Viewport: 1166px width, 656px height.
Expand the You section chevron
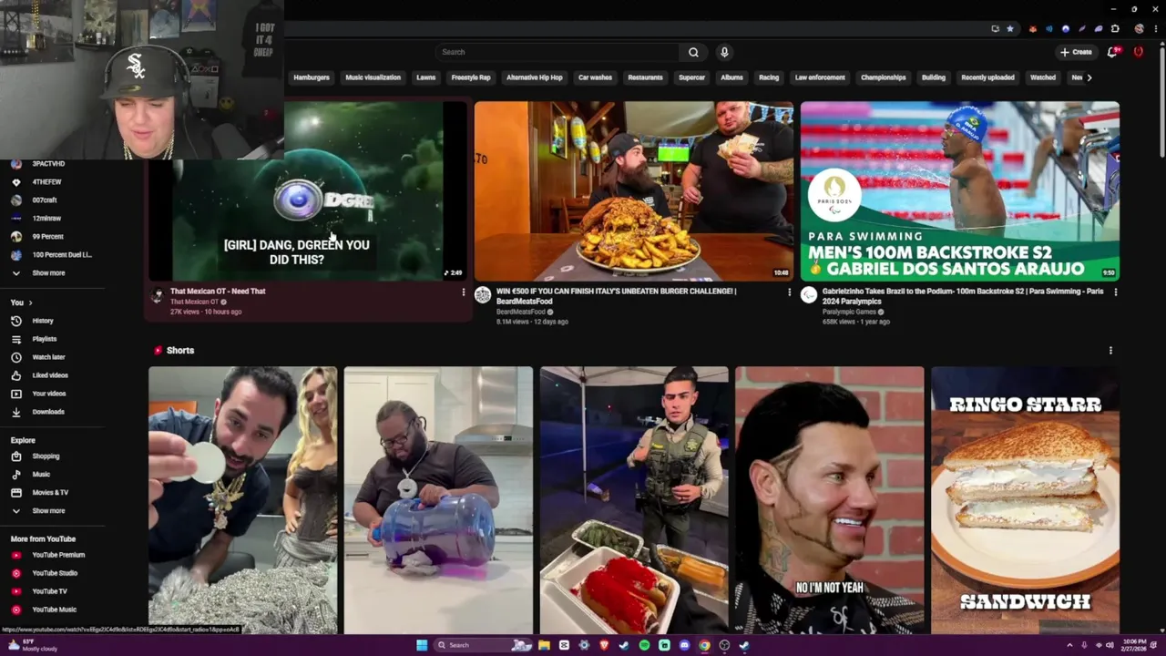tap(30, 302)
